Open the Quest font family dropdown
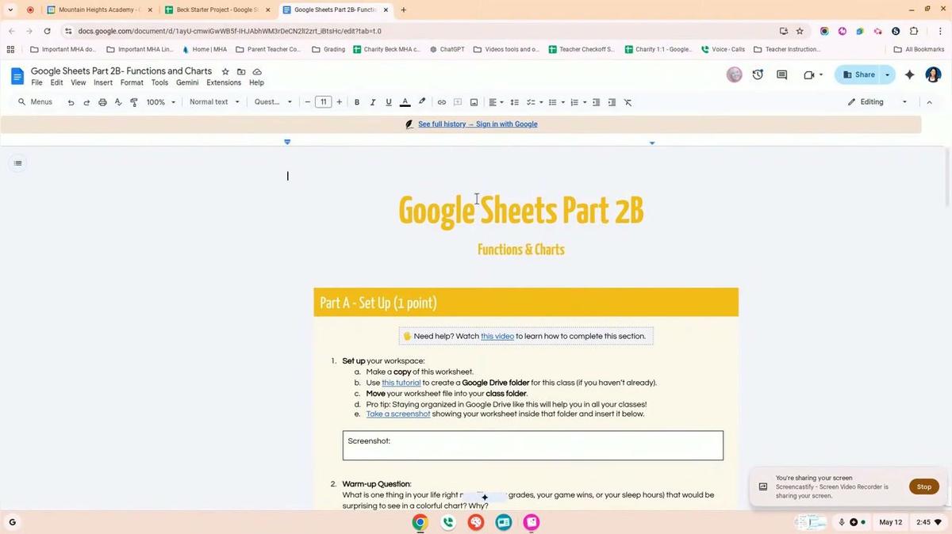Image resolution: width=952 pixels, height=534 pixels. click(x=273, y=102)
